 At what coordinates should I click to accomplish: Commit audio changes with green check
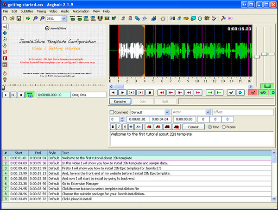coord(231,93)
